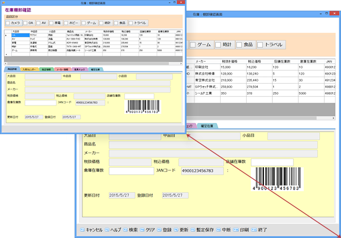Click left arrow of small window's grid scrollbar
This screenshot has height=238, width=341.
tap(6, 63)
